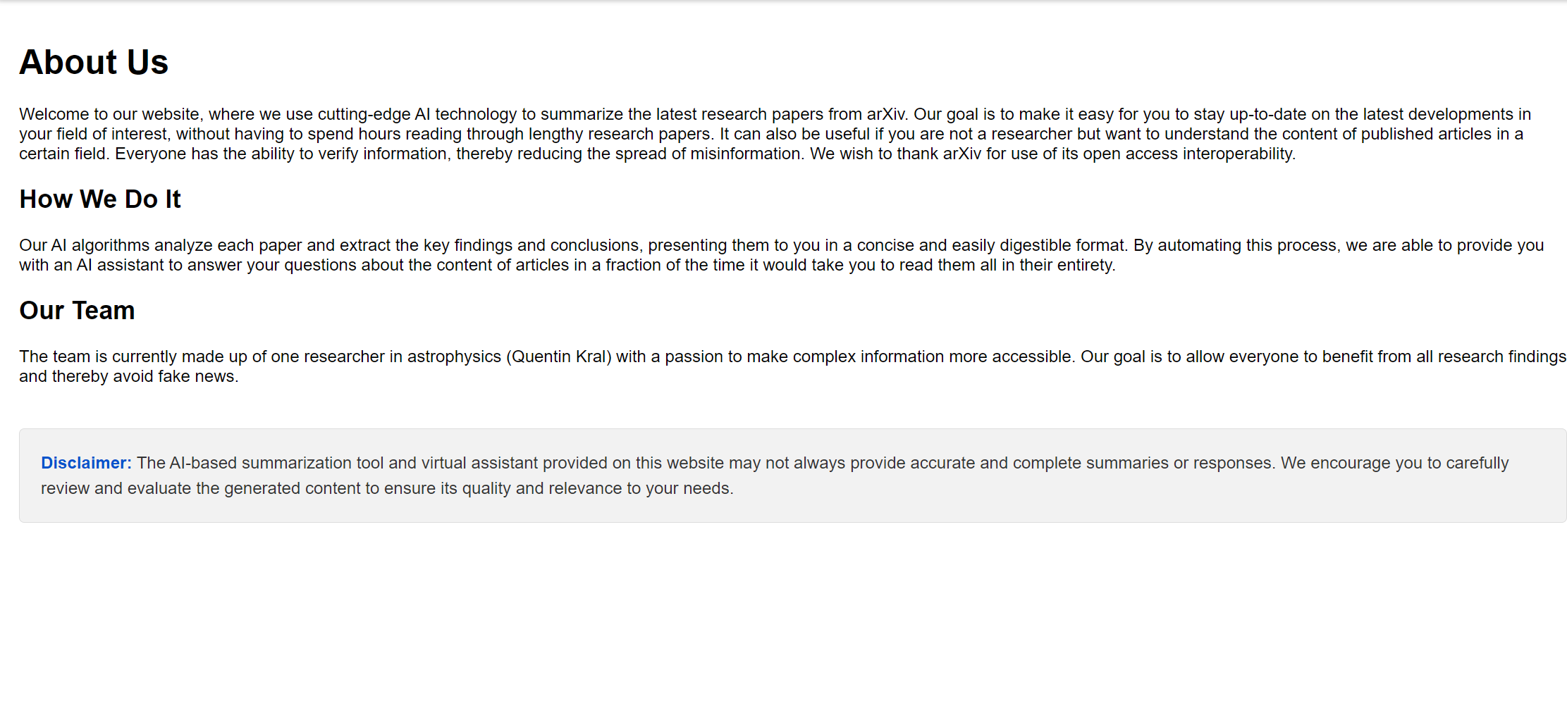1567x725 pixels.
Task: Click the phrase 'Our AI algorithms analyze'
Action: coord(116,245)
